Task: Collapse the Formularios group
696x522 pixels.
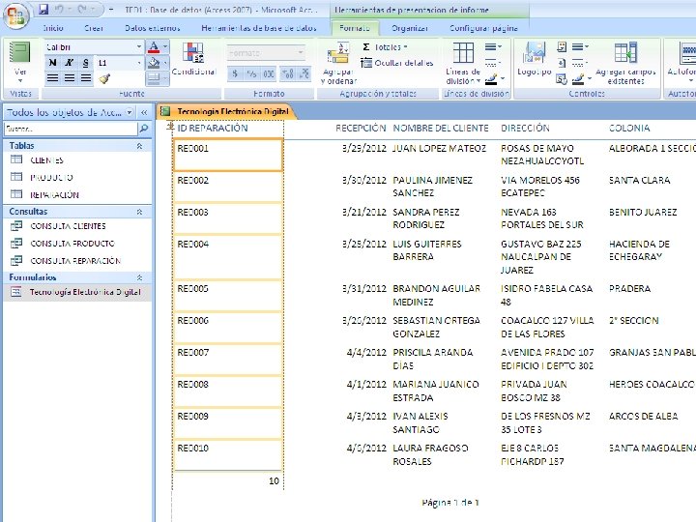Action: 139,277
